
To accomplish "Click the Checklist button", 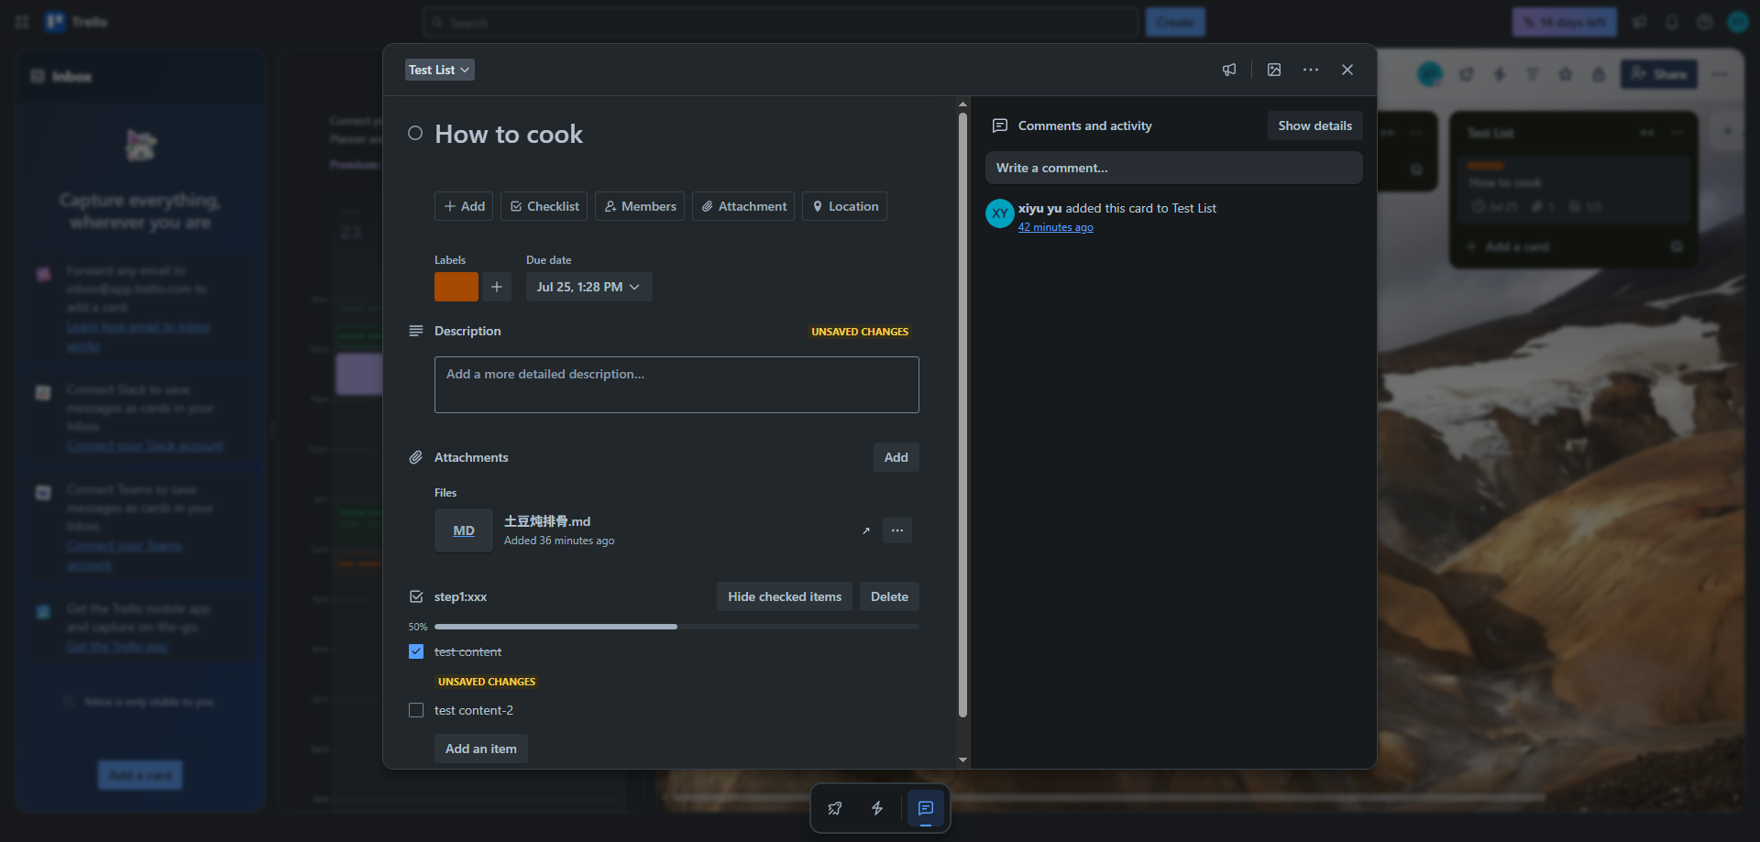I will pos(544,206).
